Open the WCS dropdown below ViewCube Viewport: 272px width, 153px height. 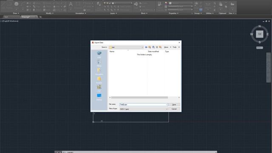coord(260,48)
